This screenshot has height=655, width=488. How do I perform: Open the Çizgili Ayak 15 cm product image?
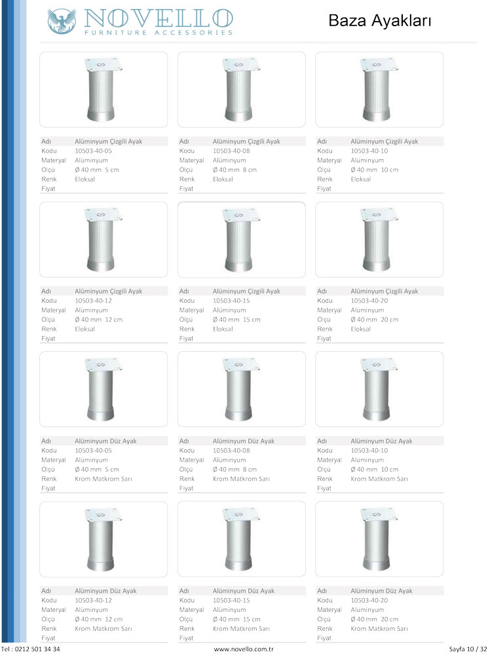[x=241, y=240]
